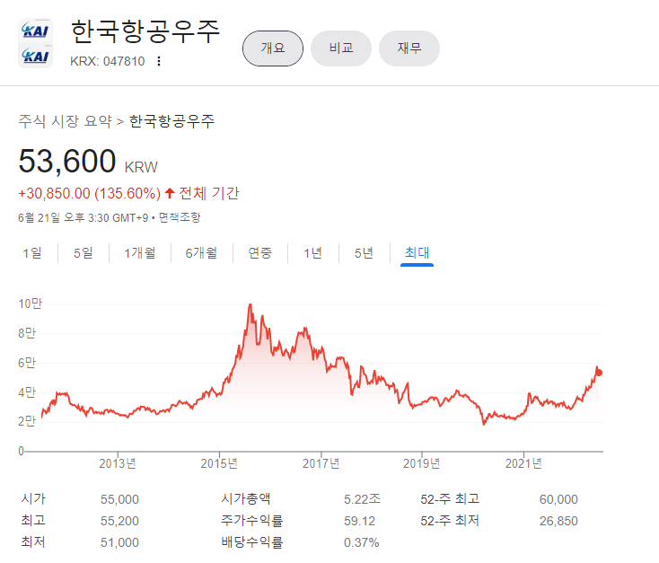
Task: Click the 면책조항 disclaimer link
Action: (x=180, y=218)
